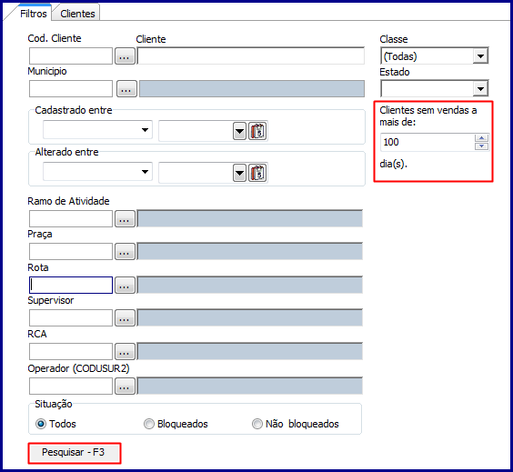The width and height of the screenshot is (513, 472).
Task: Expand the Classe dropdown
Action: pyautogui.click(x=480, y=56)
